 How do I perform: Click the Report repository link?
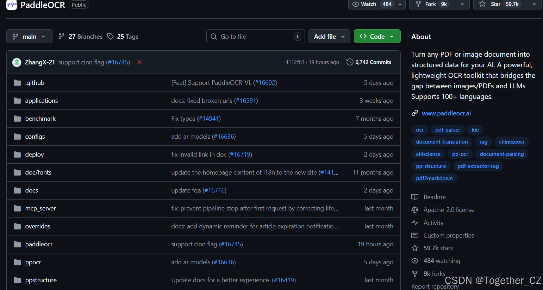(435, 286)
